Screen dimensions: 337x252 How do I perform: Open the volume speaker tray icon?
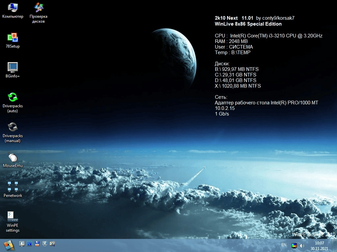tap(302, 245)
